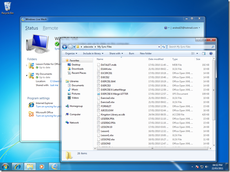Image resolution: width=230 pixels, height=172 pixels.
Task: Open the address bar history dropdown
Action: (x=159, y=47)
